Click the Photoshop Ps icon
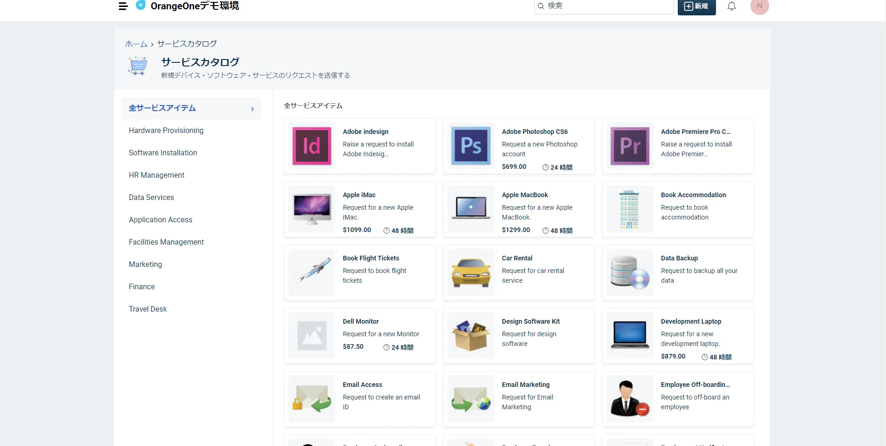Image resolution: width=886 pixels, height=446 pixels. pos(471,146)
